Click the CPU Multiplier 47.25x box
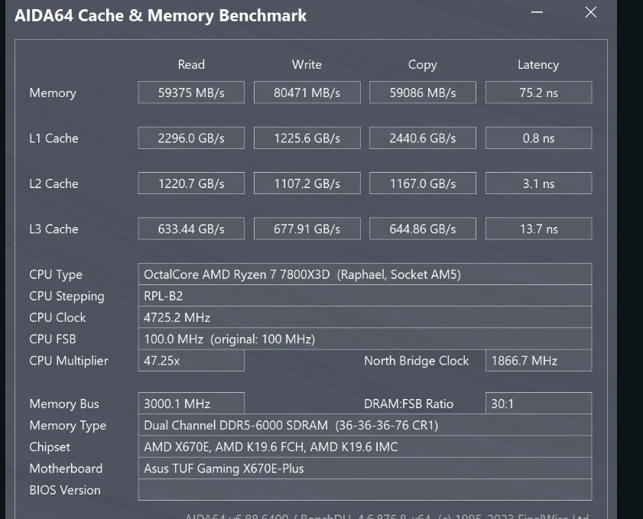 click(191, 361)
